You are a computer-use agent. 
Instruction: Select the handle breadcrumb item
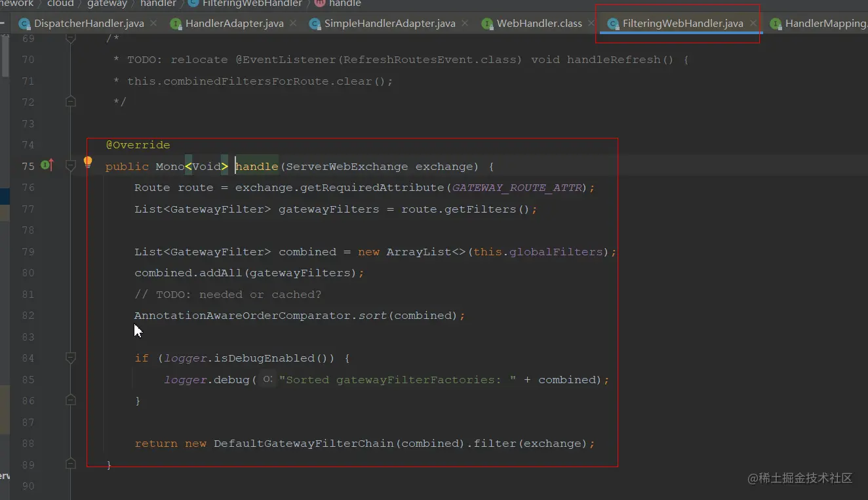[345, 3]
